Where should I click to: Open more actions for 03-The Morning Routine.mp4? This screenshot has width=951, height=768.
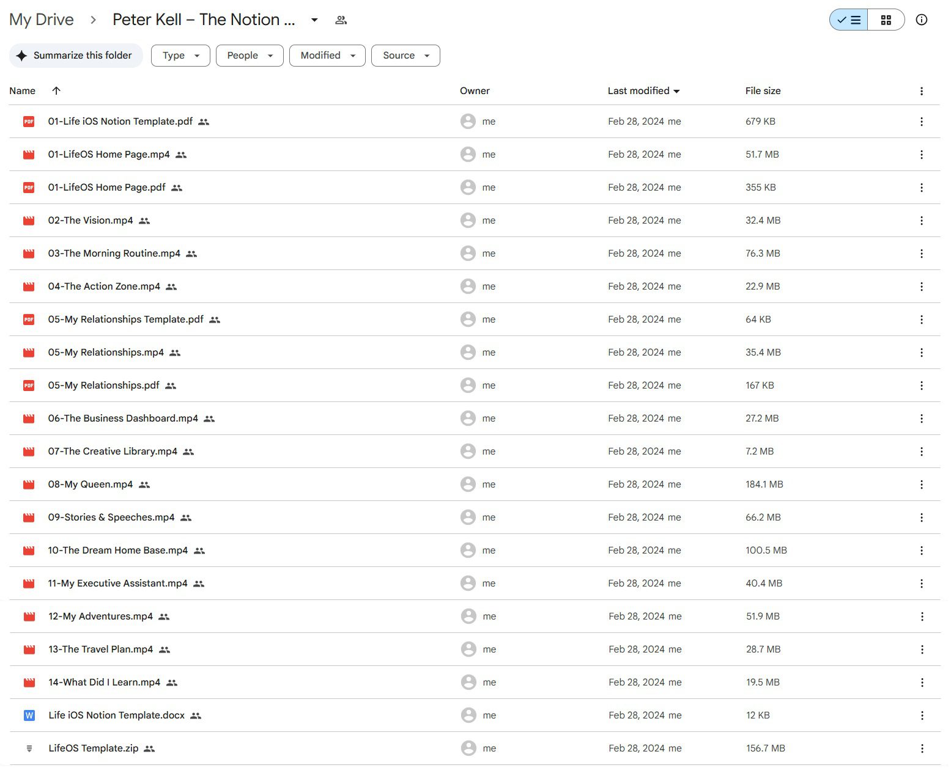click(921, 254)
